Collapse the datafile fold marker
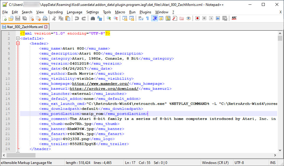This screenshot has width=284, height=166. pyautogui.click(x=18, y=38)
